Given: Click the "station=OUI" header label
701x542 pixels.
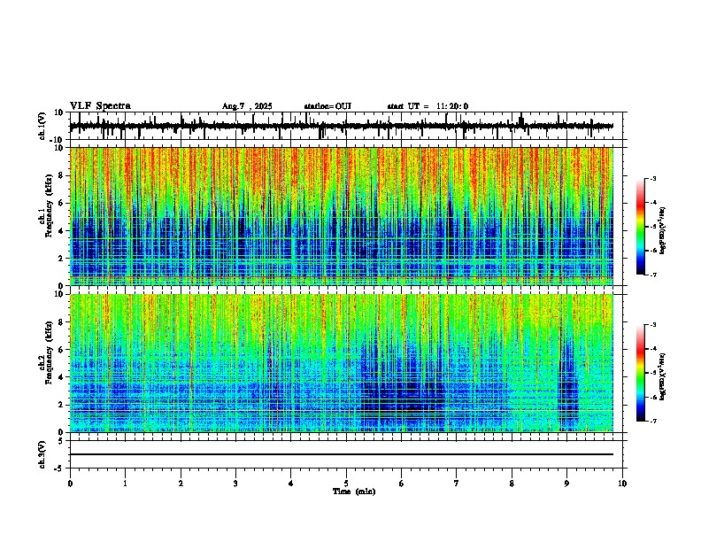Looking at the screenshot, I should pyautogui.click(x=327, y=106).
